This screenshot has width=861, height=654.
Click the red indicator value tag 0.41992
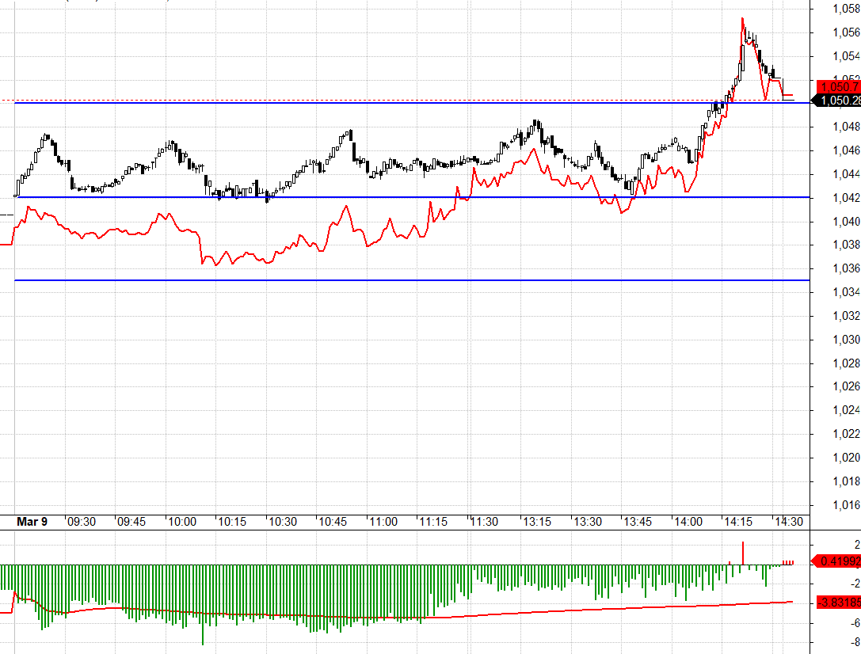[840, 561]
